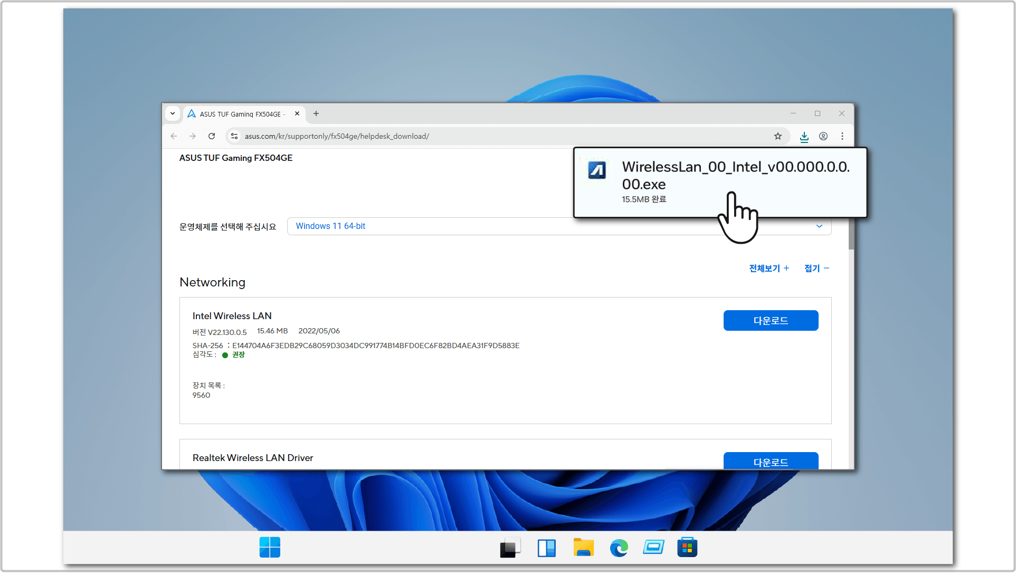Open Chrome three-dot menu
This screenshot has height=575, width=1016.
click(842, 136)
